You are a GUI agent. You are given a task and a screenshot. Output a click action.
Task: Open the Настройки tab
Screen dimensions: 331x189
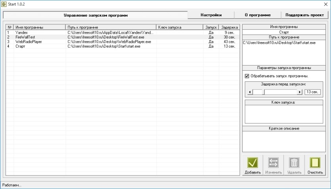(x=211, y=15)
